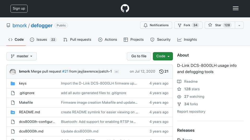Open the GitHub logo homepage
The width and height of the screenshot is (250, 140).
pyautogui.click(x=125, y=8)
